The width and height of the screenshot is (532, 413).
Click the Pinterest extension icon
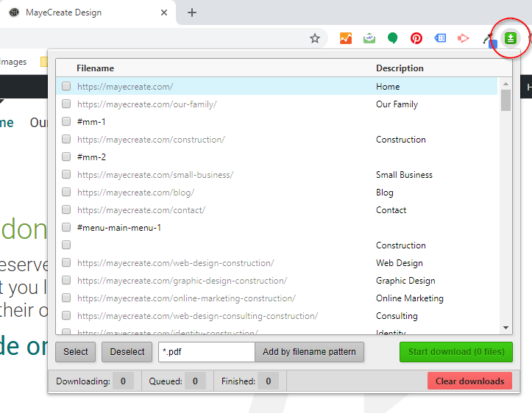[416, 38]
